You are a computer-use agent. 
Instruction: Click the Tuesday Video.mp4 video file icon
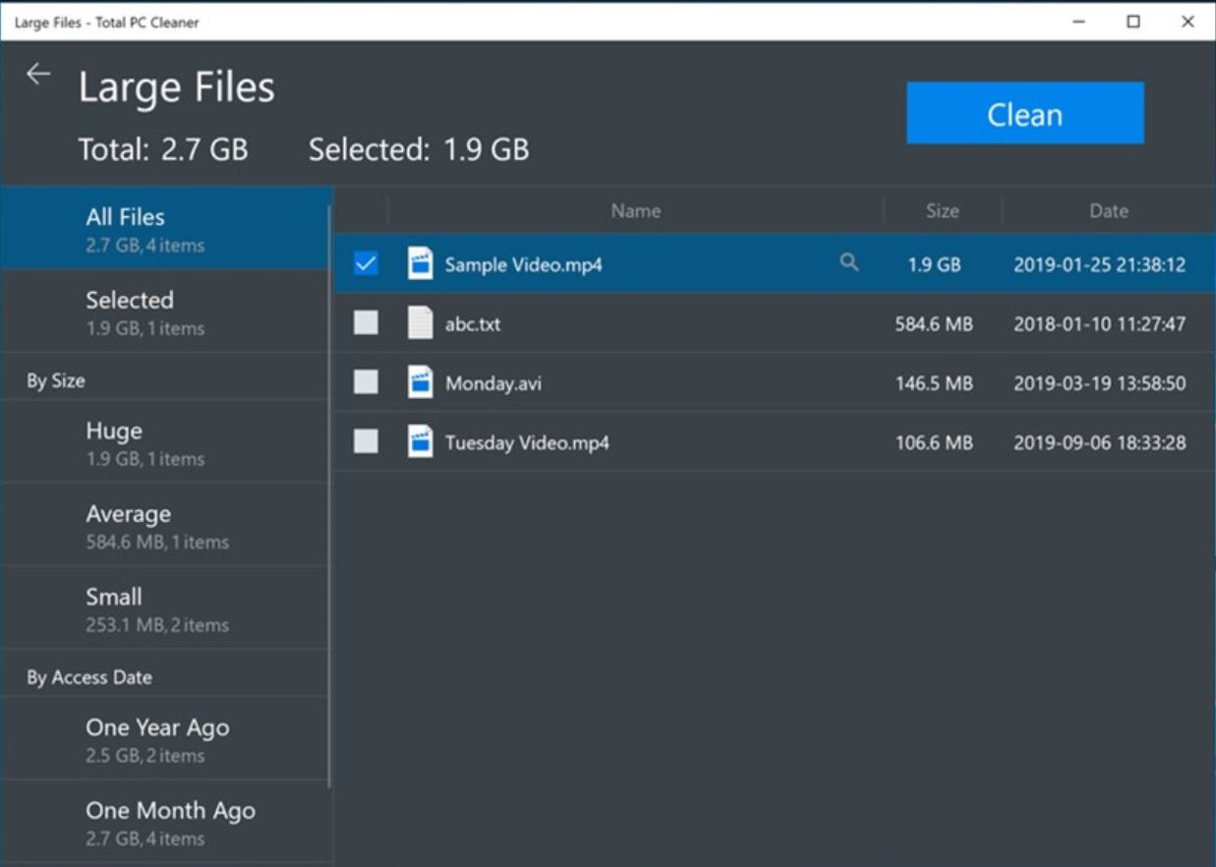tap(420, 442)
